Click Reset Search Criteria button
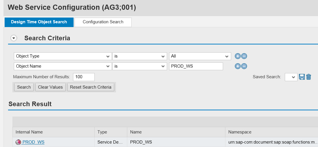The height and width of the screenshot is (147, 318). click(x=91, y=87)
